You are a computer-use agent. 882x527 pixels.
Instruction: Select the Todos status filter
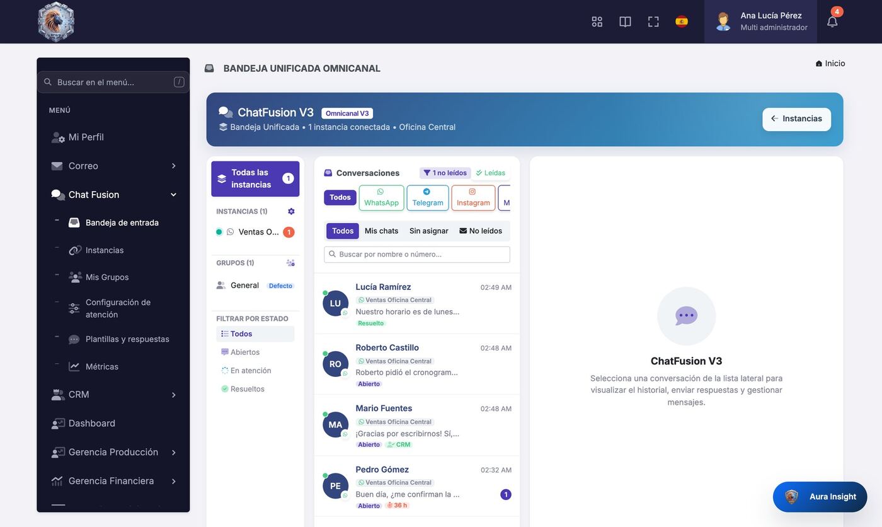pos(255,334)
